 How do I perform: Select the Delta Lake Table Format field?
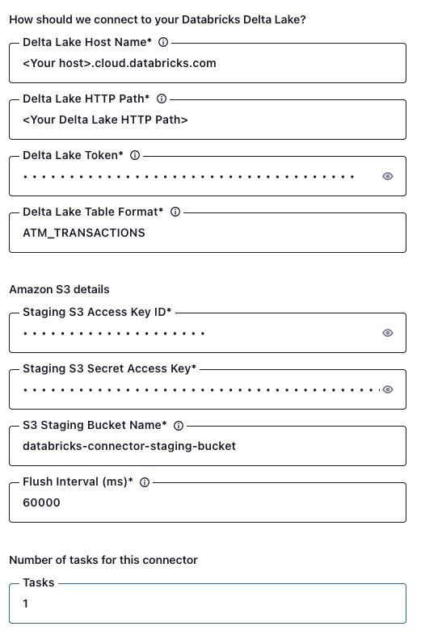tap(208, 233)
